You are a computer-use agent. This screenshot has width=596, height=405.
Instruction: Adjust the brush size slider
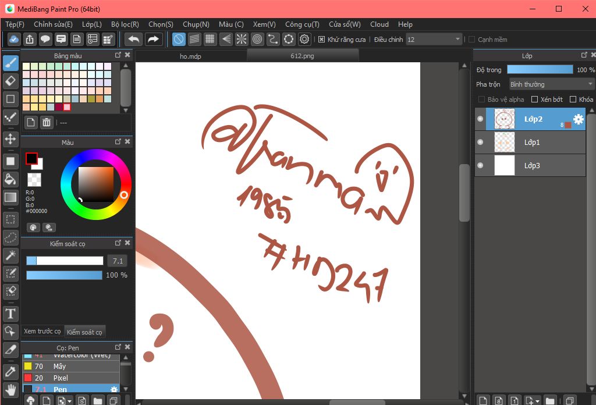tap(65, 261)
